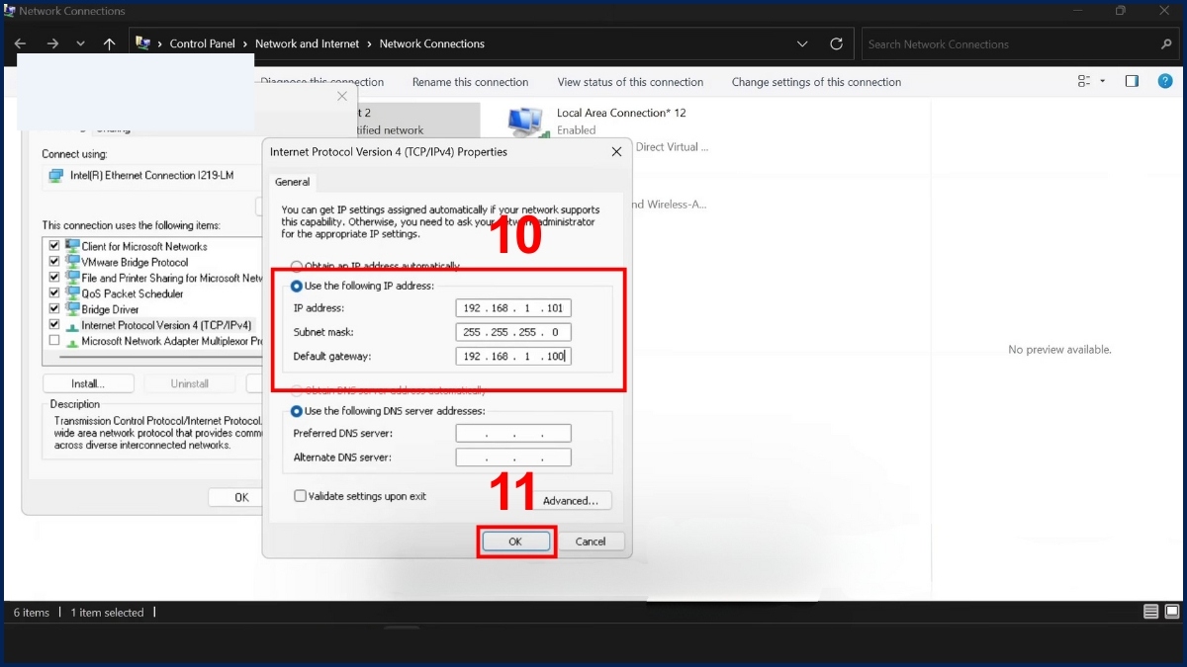Click the Local Area Connection* 12 name
The image size is (1187, 667).
tap(621, 113)
